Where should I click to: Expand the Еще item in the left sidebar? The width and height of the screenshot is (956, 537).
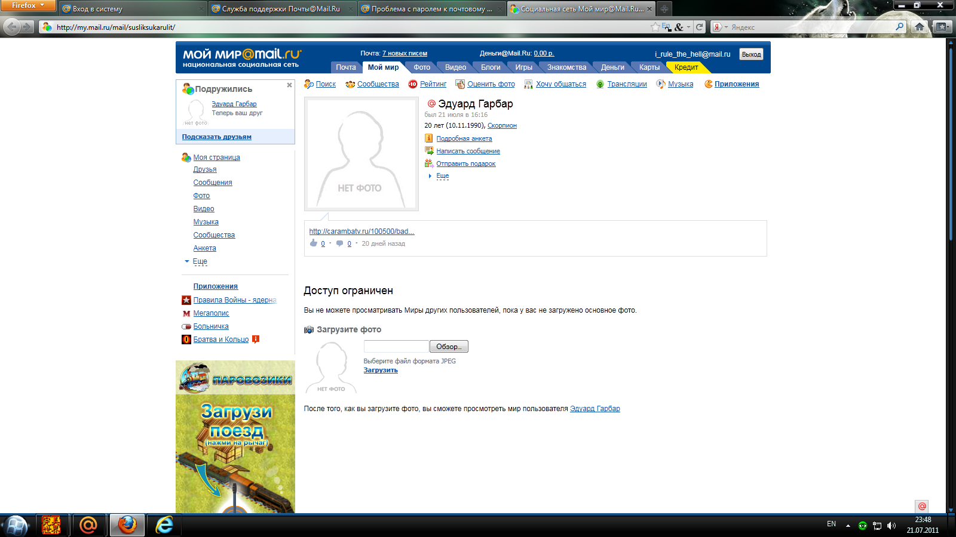(200, 261)
